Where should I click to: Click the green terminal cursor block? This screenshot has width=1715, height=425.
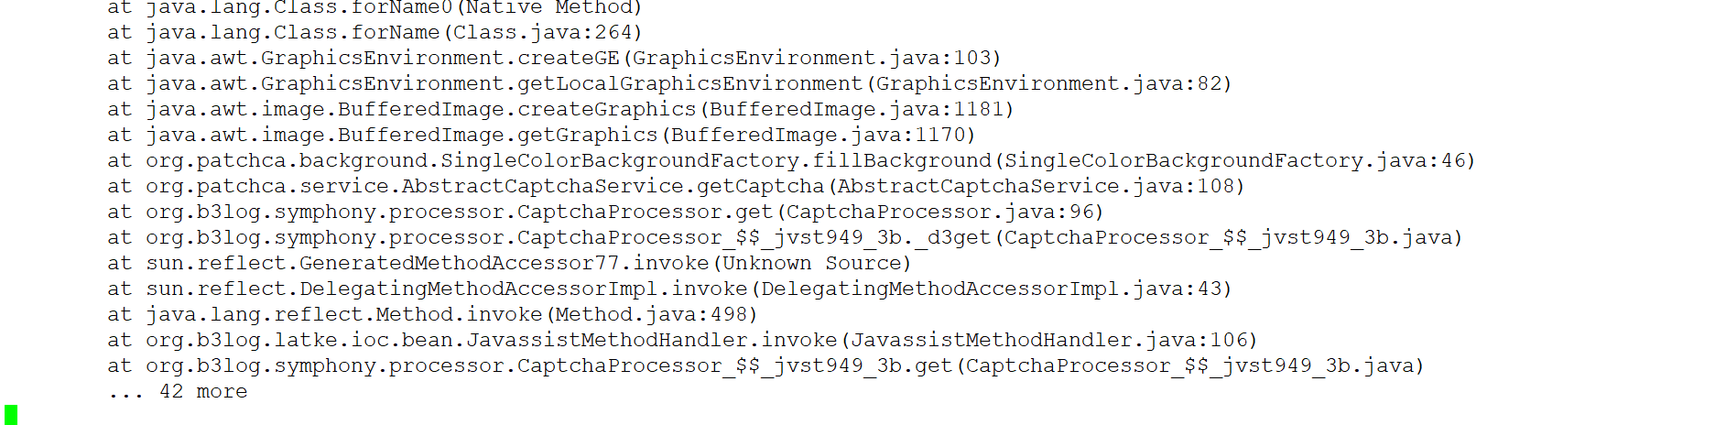pos(11,415)
